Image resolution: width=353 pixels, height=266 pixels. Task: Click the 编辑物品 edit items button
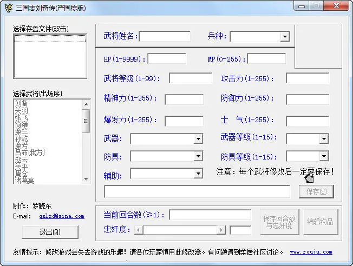320,222
